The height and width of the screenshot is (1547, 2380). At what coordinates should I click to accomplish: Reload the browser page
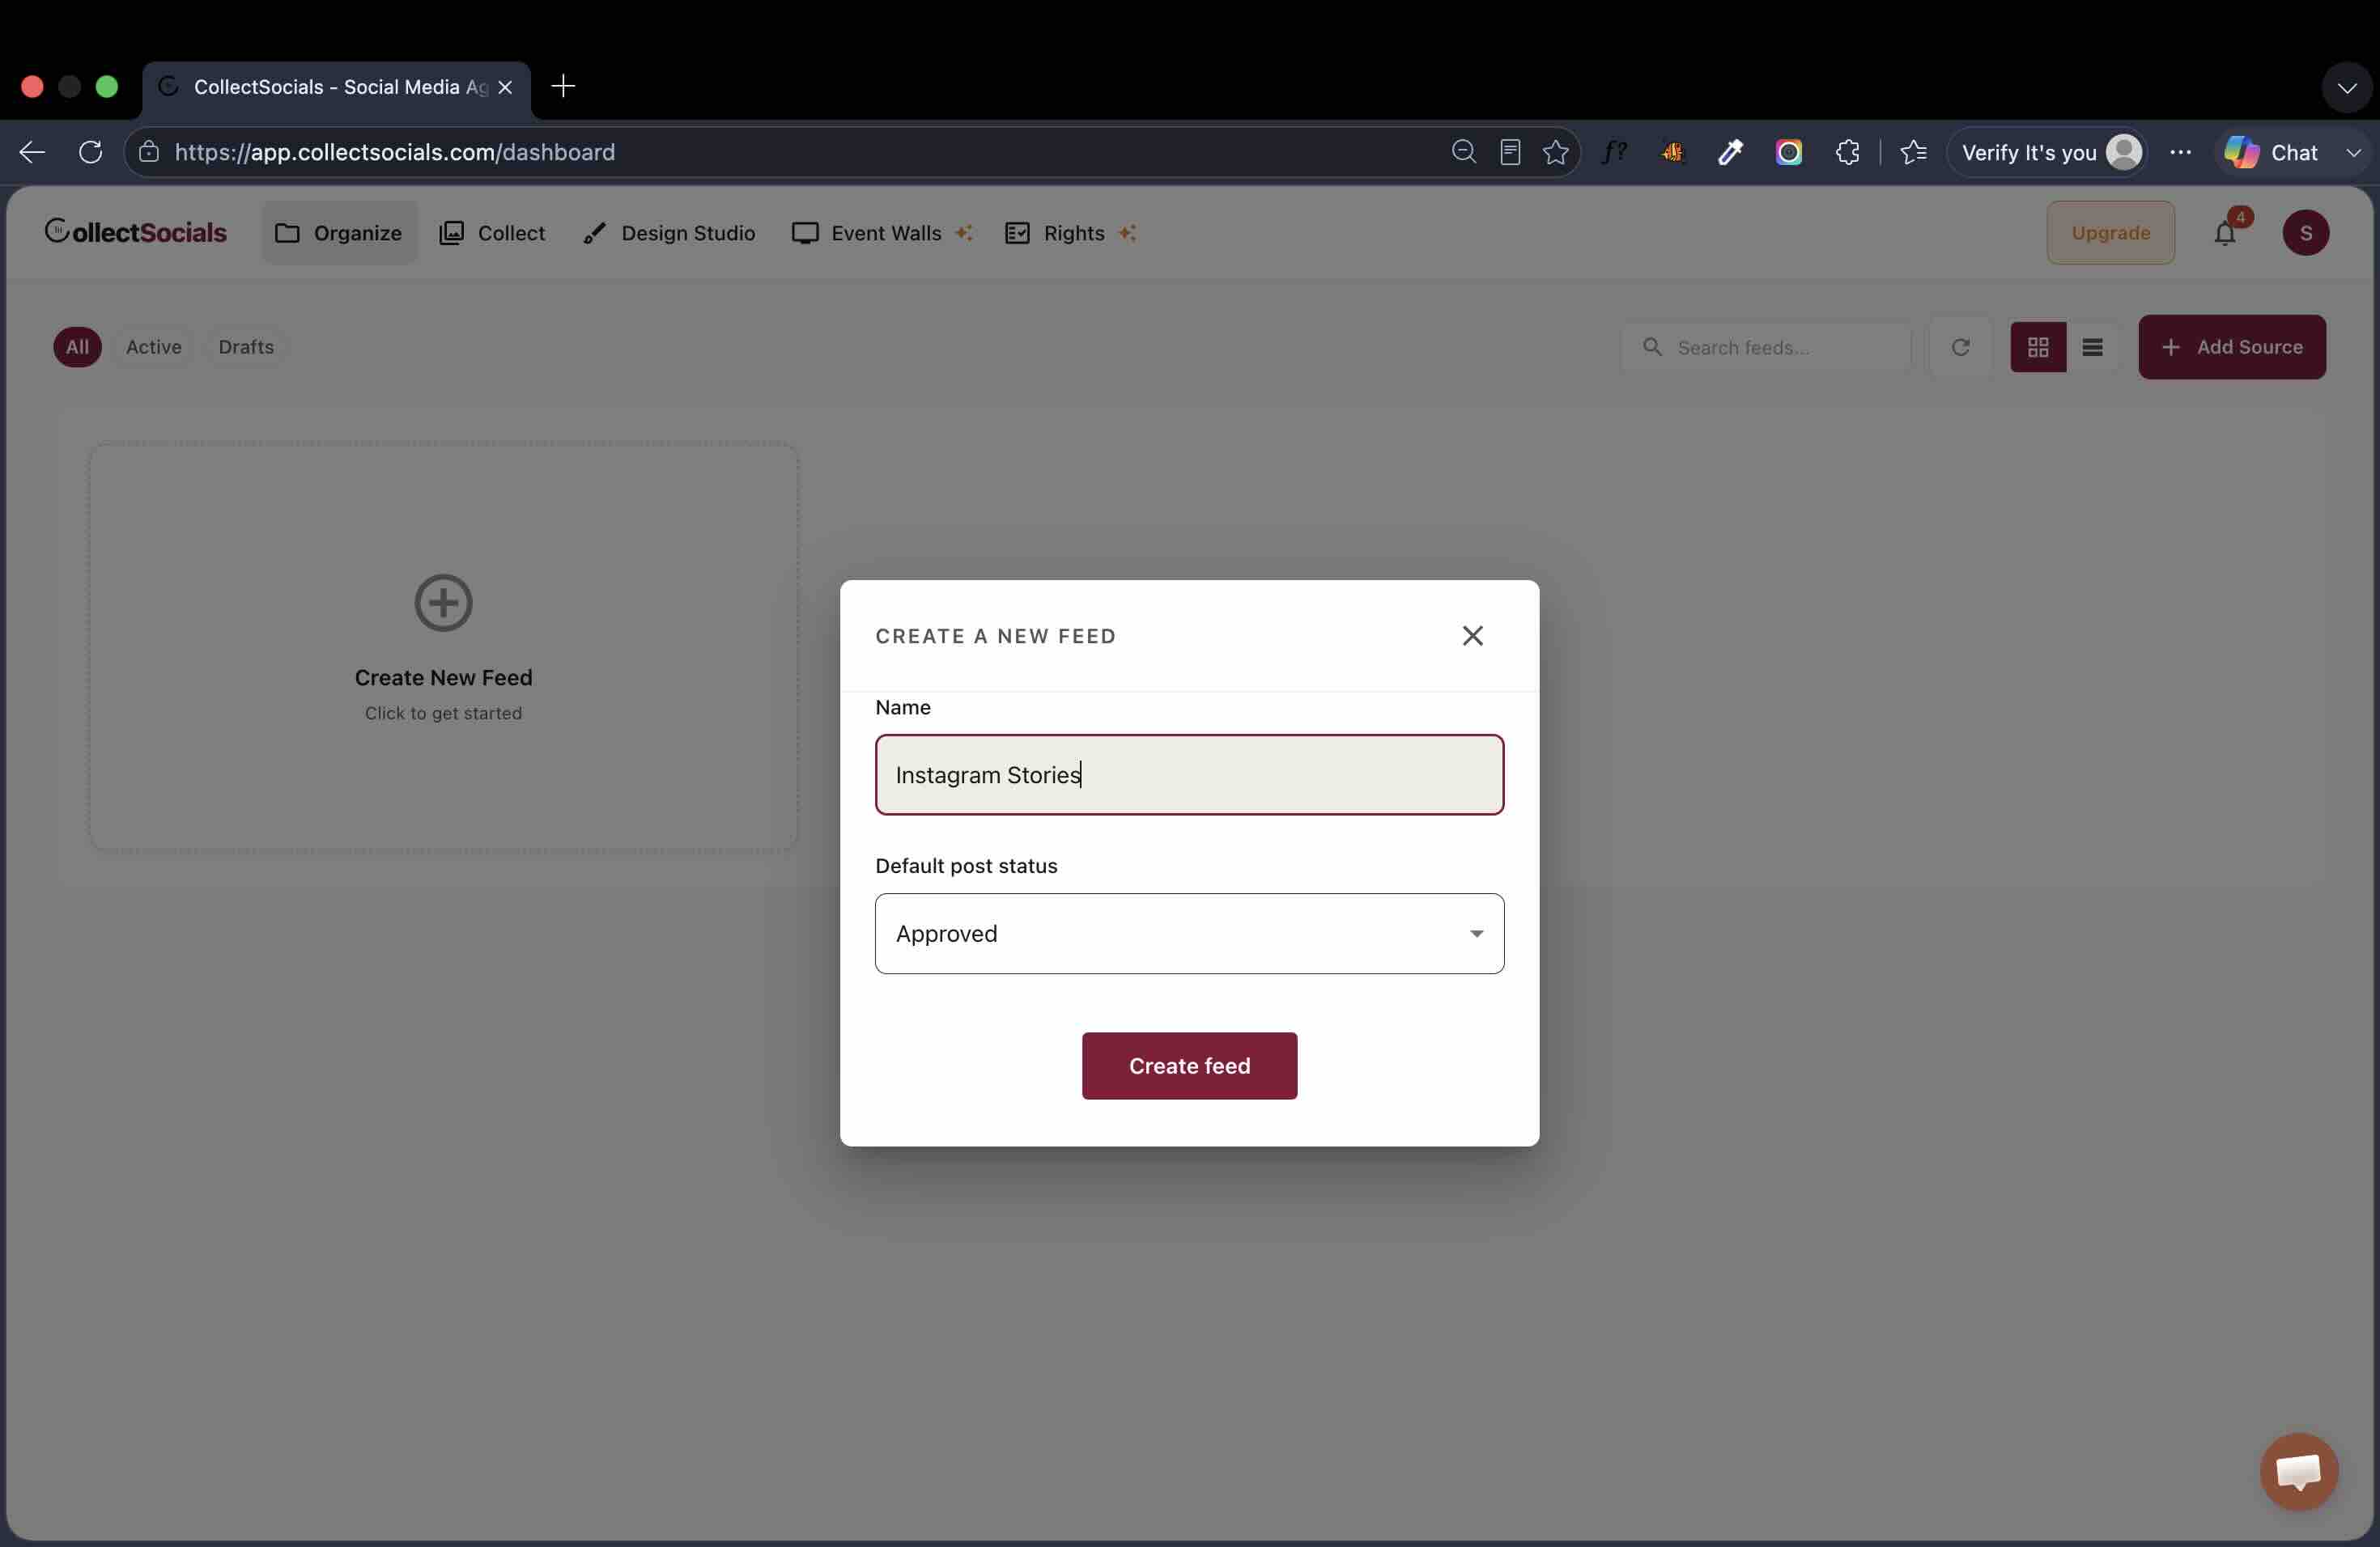[x=91, y=152]
